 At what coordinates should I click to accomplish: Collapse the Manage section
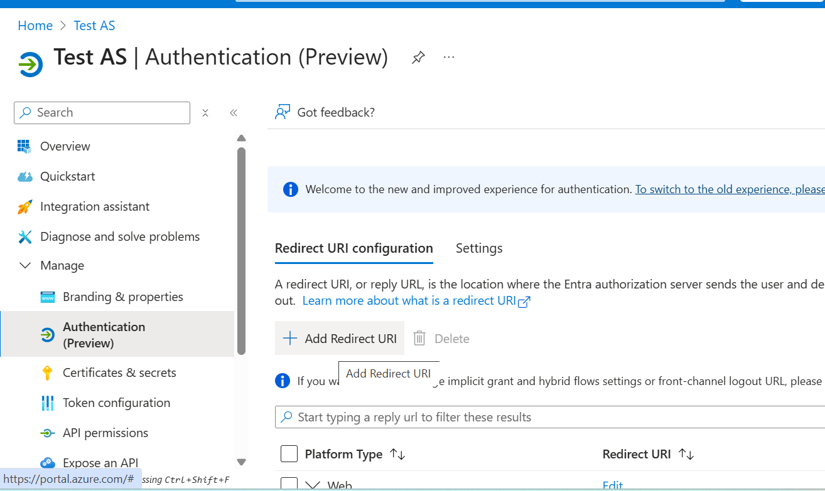(x=25, y=266)
